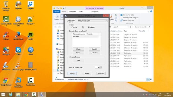This screenshot has height=97, width=173.
Task: Collapse the Explorer ribbon with the chevron
Action: pyautogui.click(x=148, y=11)
